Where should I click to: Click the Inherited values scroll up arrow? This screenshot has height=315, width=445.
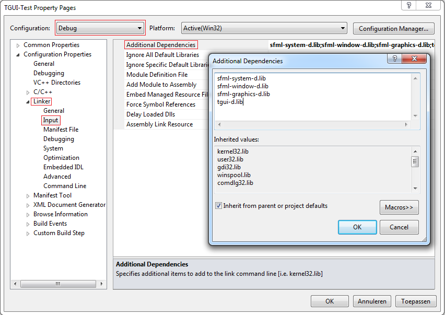coord(415,151)
